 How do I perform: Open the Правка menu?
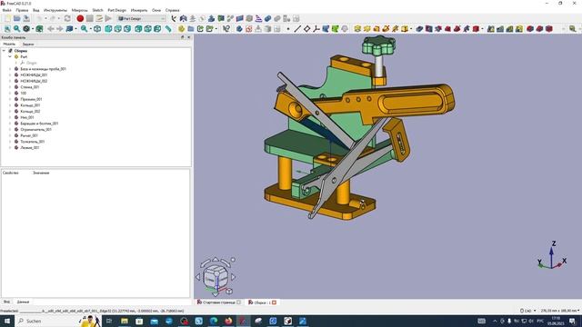click(22, 10)
